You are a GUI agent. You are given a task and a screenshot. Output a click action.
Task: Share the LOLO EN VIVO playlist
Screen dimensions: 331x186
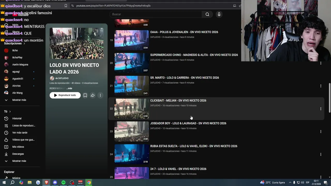click(93, 95)
